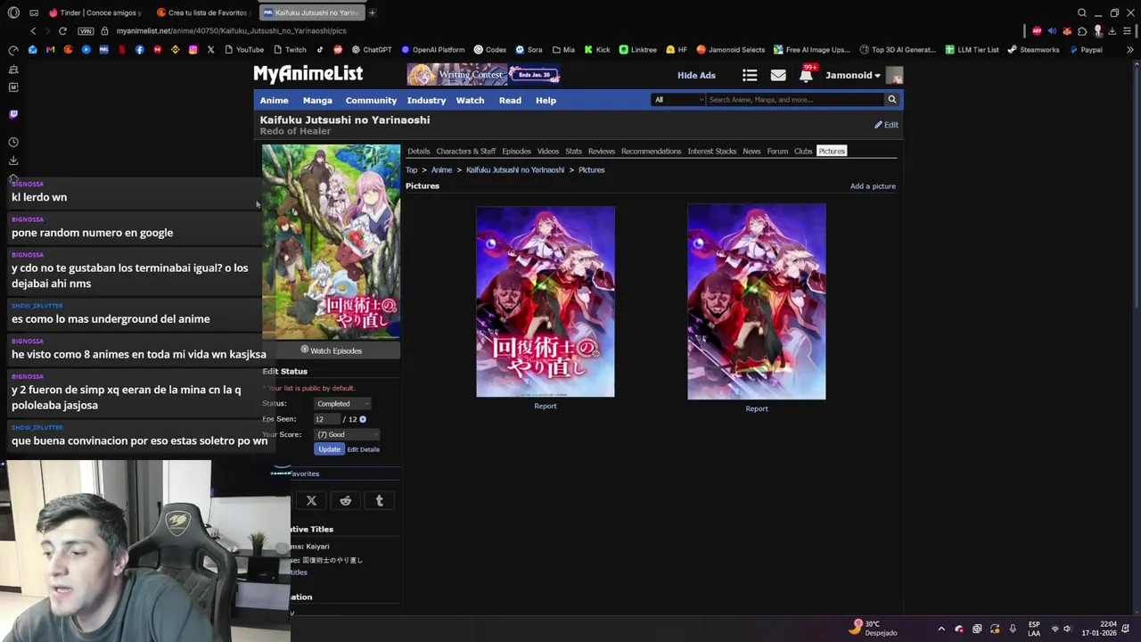Reload the page with the browser refresh icon
Screen dimensions: 1141x642
pos(62,31)
